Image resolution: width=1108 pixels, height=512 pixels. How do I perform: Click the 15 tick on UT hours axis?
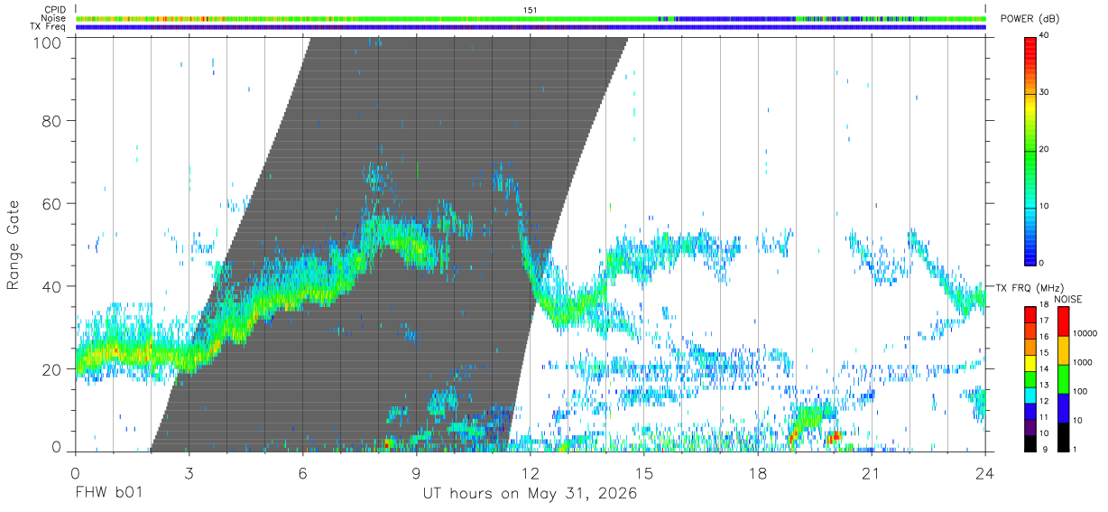644,472
